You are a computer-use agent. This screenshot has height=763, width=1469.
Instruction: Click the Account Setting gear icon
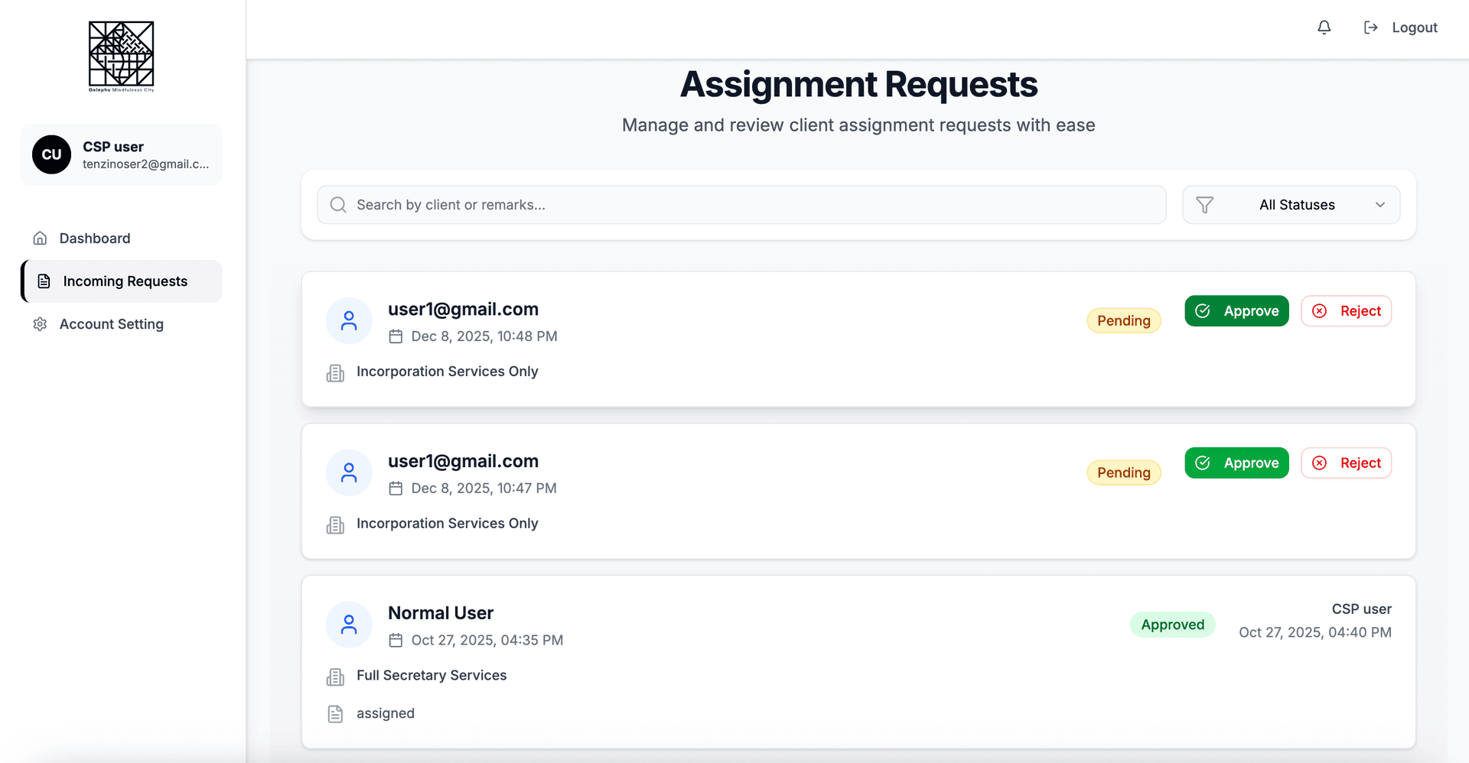[39, 324]
